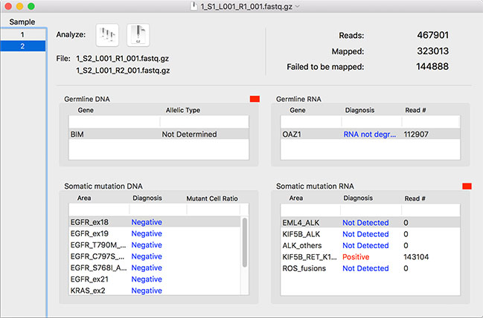The width and height of the screenshot is (483, 318).
Task: Click Not Detected for EML4_ALK
Action: click(x=365, y=222)
